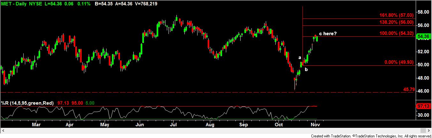This screenshot has height=138, width=432.
Task: Click the Sep date axis label
Action: pos(244,125)
